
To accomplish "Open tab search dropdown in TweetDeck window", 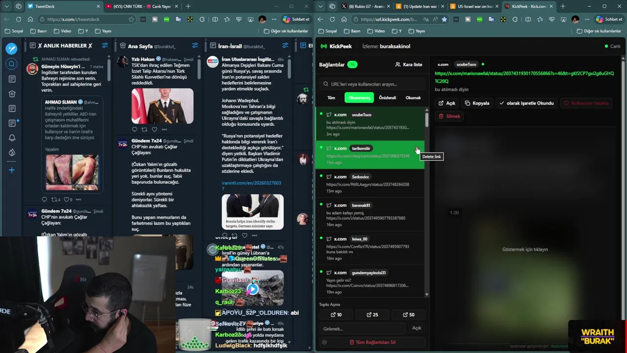I will point(6,6).
